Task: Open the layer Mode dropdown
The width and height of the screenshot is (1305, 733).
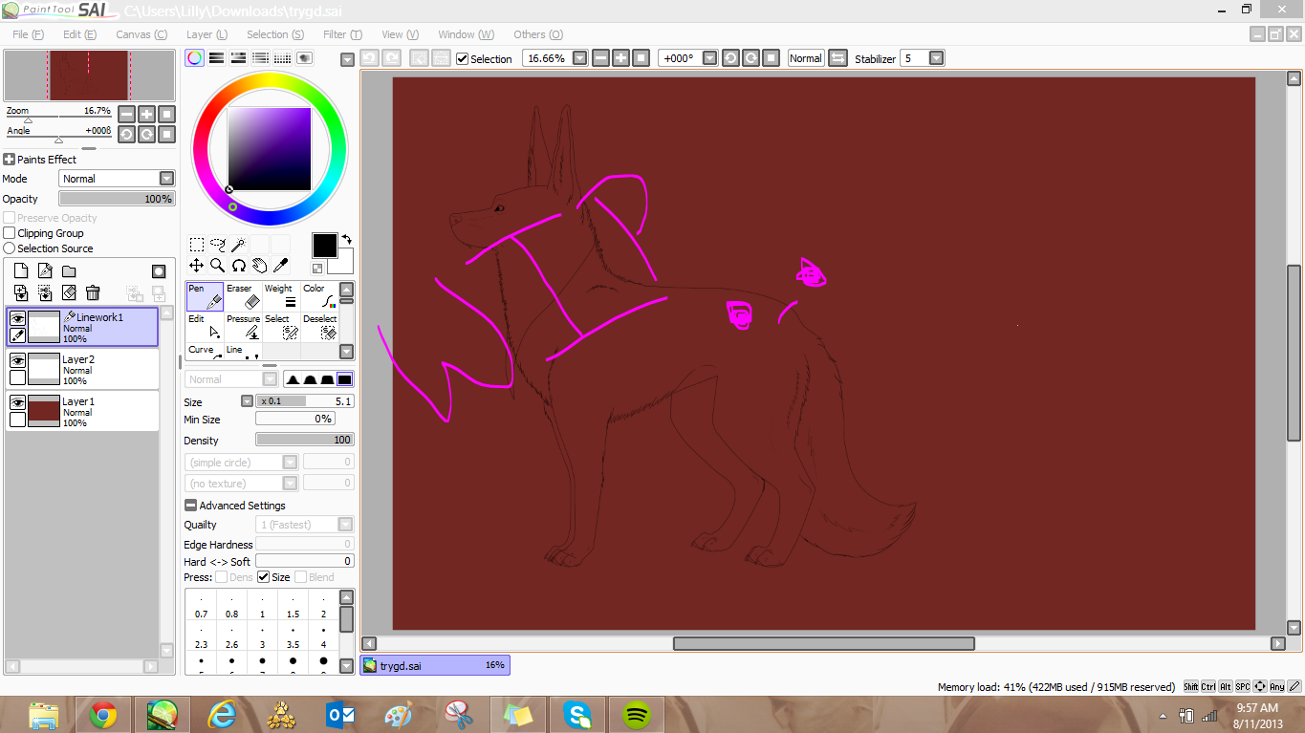Action: coord(166,179)
